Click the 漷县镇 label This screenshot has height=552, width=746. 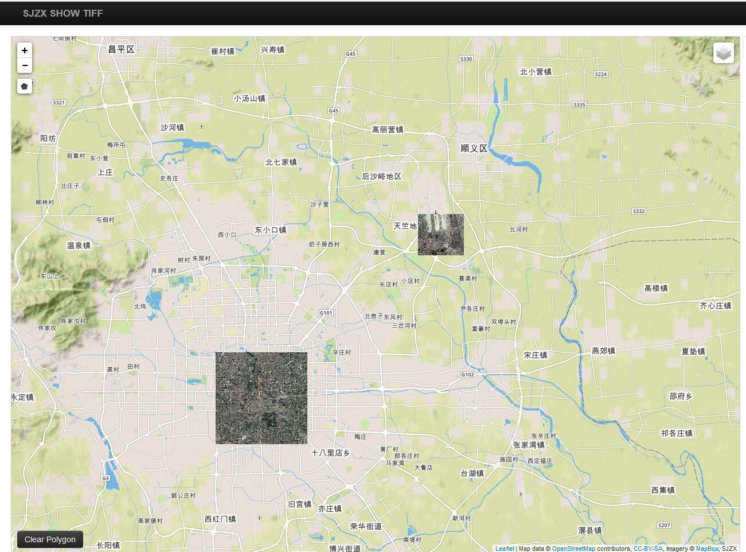tap(590, 530)
